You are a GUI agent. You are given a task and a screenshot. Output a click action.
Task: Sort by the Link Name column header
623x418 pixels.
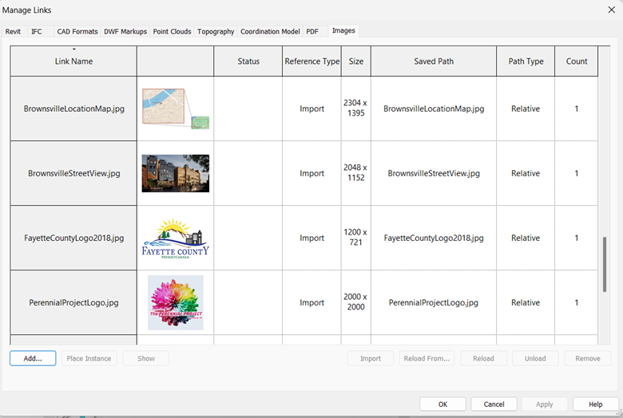coord(73,61)
